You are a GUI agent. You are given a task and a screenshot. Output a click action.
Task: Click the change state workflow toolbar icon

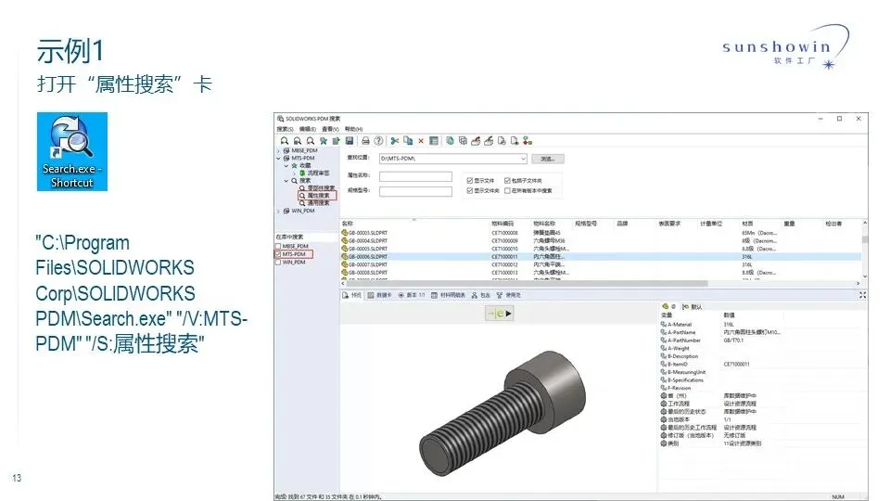528,141
